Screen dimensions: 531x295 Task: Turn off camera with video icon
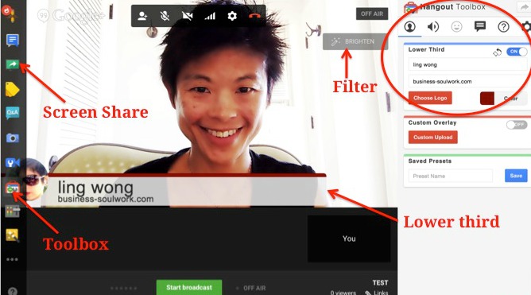187,16
